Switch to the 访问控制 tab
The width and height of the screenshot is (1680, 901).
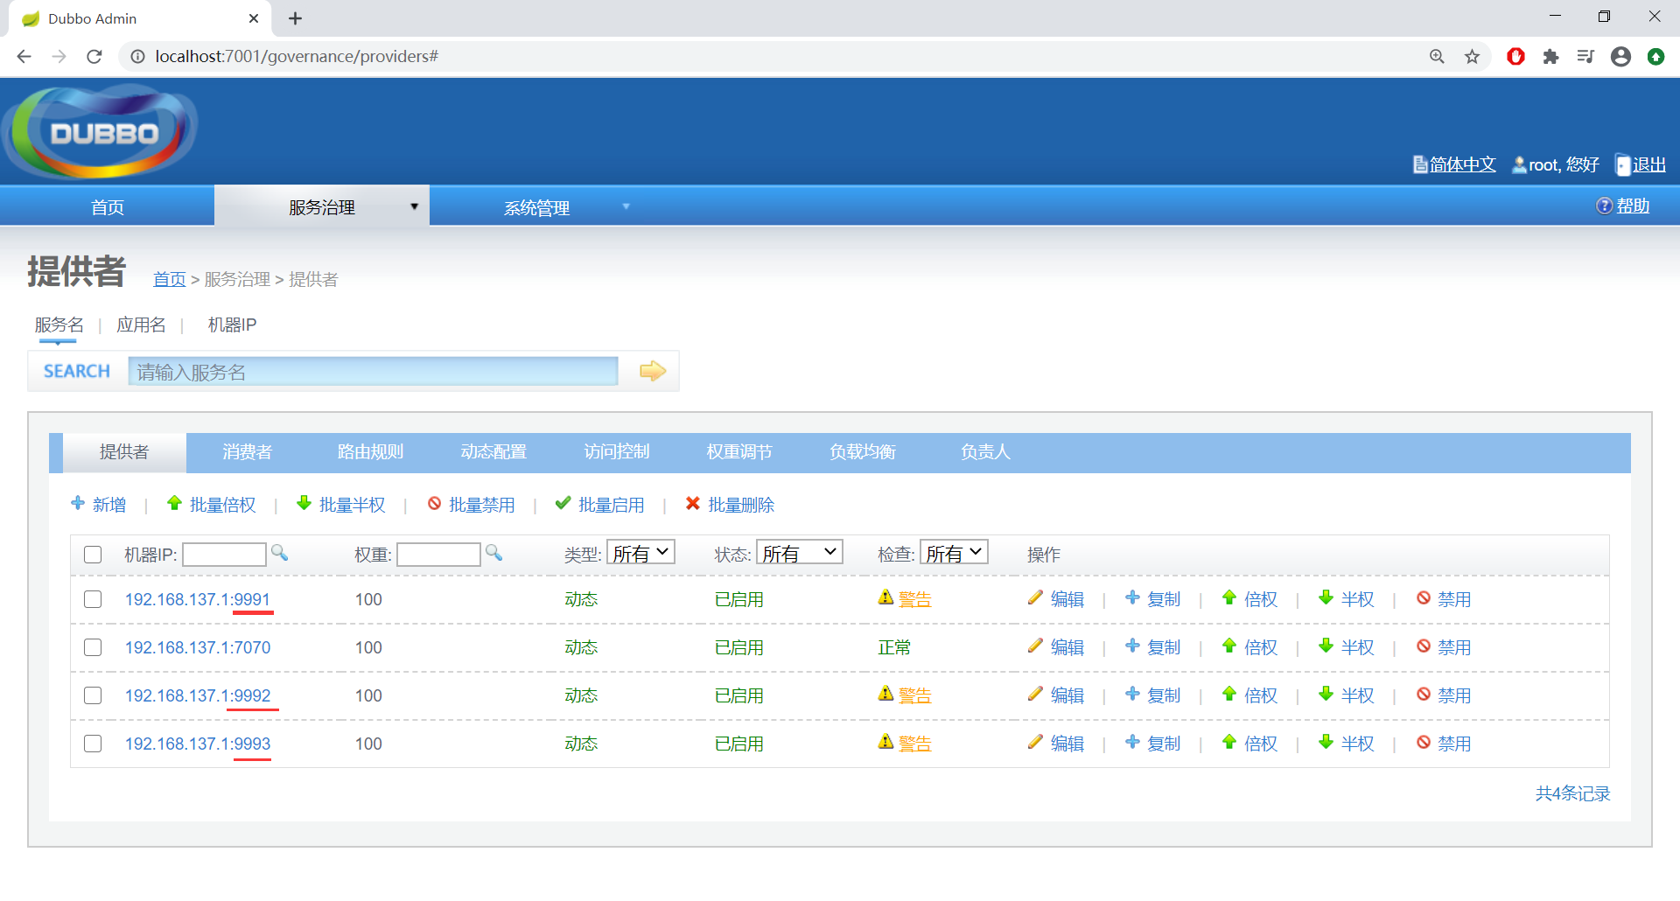click(617, 452)
